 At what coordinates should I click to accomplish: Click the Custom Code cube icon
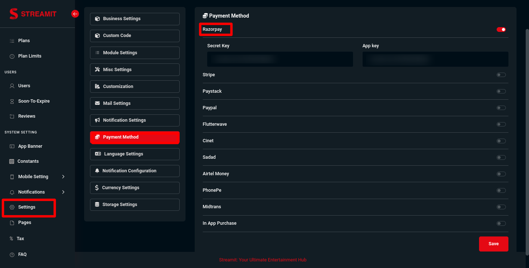(97, 36)
